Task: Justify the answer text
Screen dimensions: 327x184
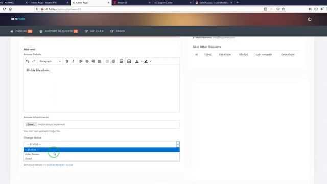Action: 100,61
